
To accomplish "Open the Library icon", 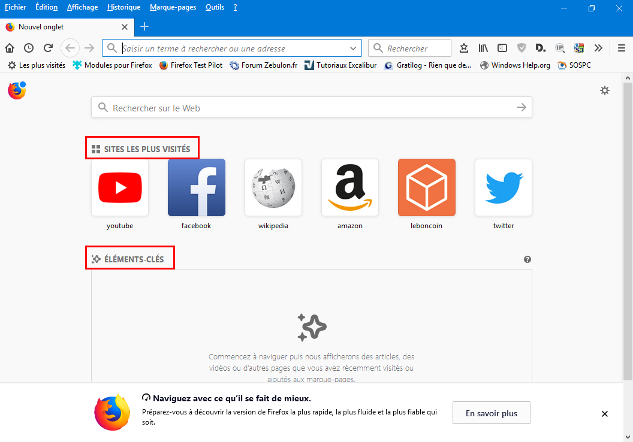I will (x=483, y=48).
